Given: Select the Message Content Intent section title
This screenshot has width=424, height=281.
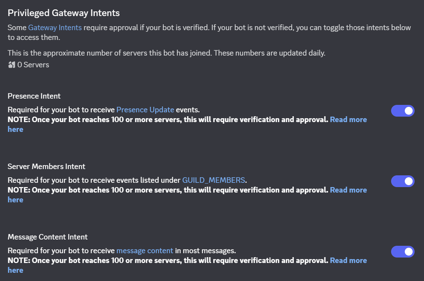Looking at the screenshot, I should [x=47, y=237].
